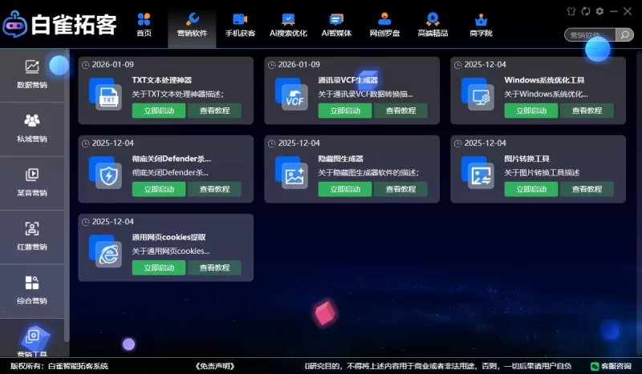Click the Defender shield icon
The height and width of the screenshot is (374, 642).
[x=106, y=172]
